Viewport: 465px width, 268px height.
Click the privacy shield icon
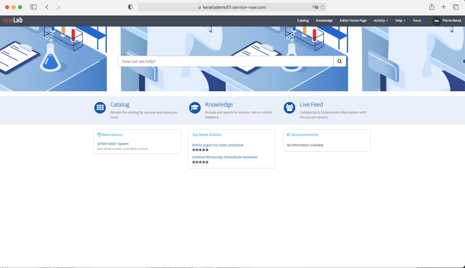pyautogui.click(x=130, y=7)
